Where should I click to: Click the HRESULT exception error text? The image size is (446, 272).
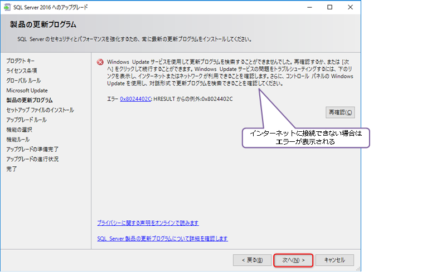point(193,99)
